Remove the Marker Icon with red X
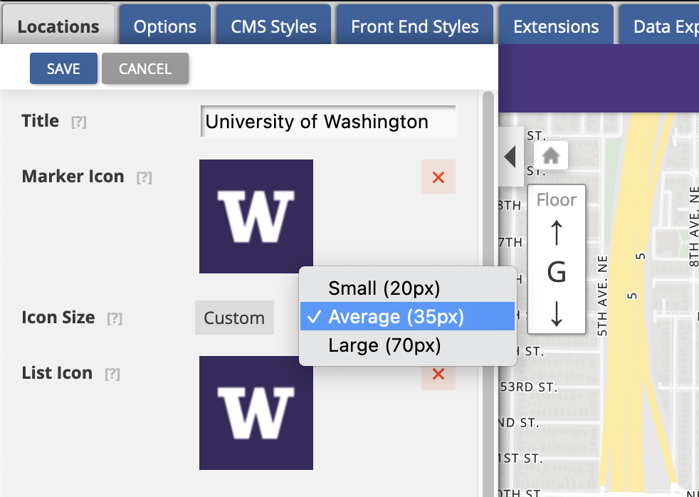The height and width of the screenshot is (497, 699). (x=438, y=177)
